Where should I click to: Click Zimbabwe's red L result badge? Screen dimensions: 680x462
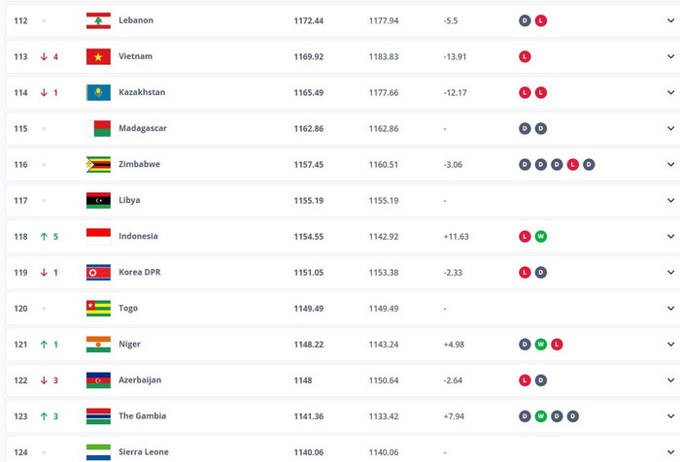[573, 165]
